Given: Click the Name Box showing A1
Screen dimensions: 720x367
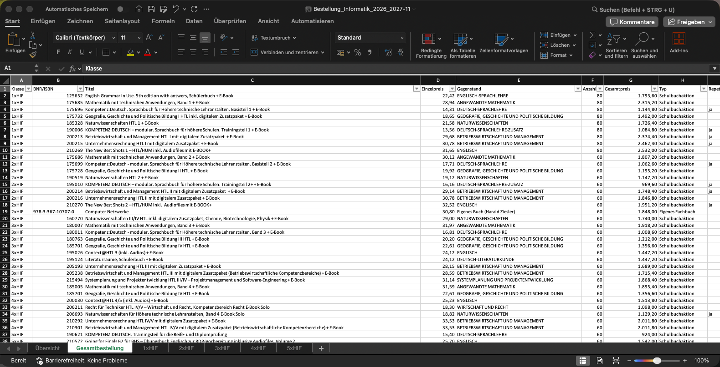Looking at the screenshot, I should tap(17, 68).
